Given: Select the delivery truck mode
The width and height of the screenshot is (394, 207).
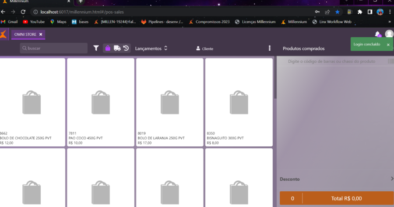Looking at the screenshot, I should (117, 48).
